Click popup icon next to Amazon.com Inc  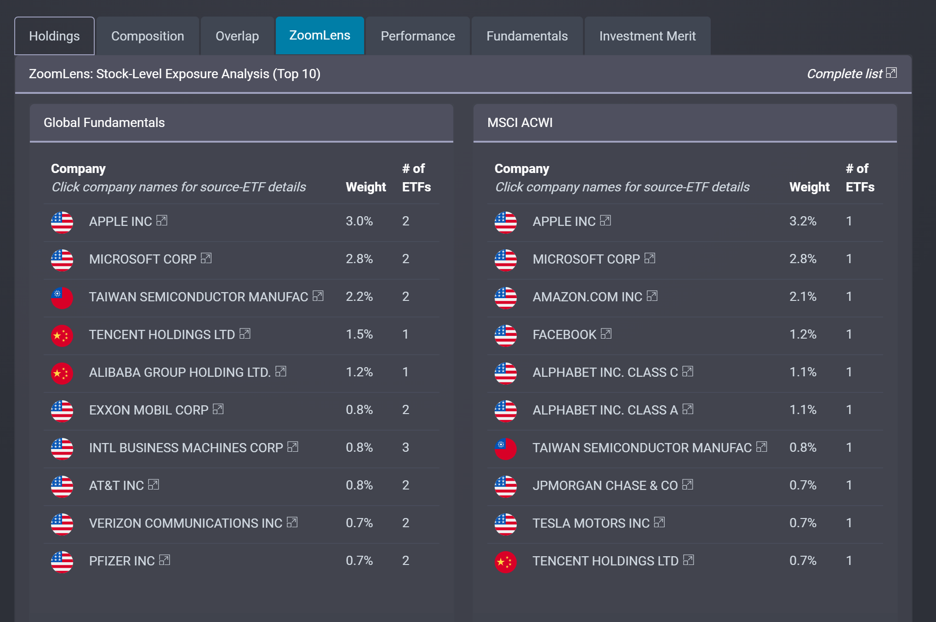(x=652, y=296)
